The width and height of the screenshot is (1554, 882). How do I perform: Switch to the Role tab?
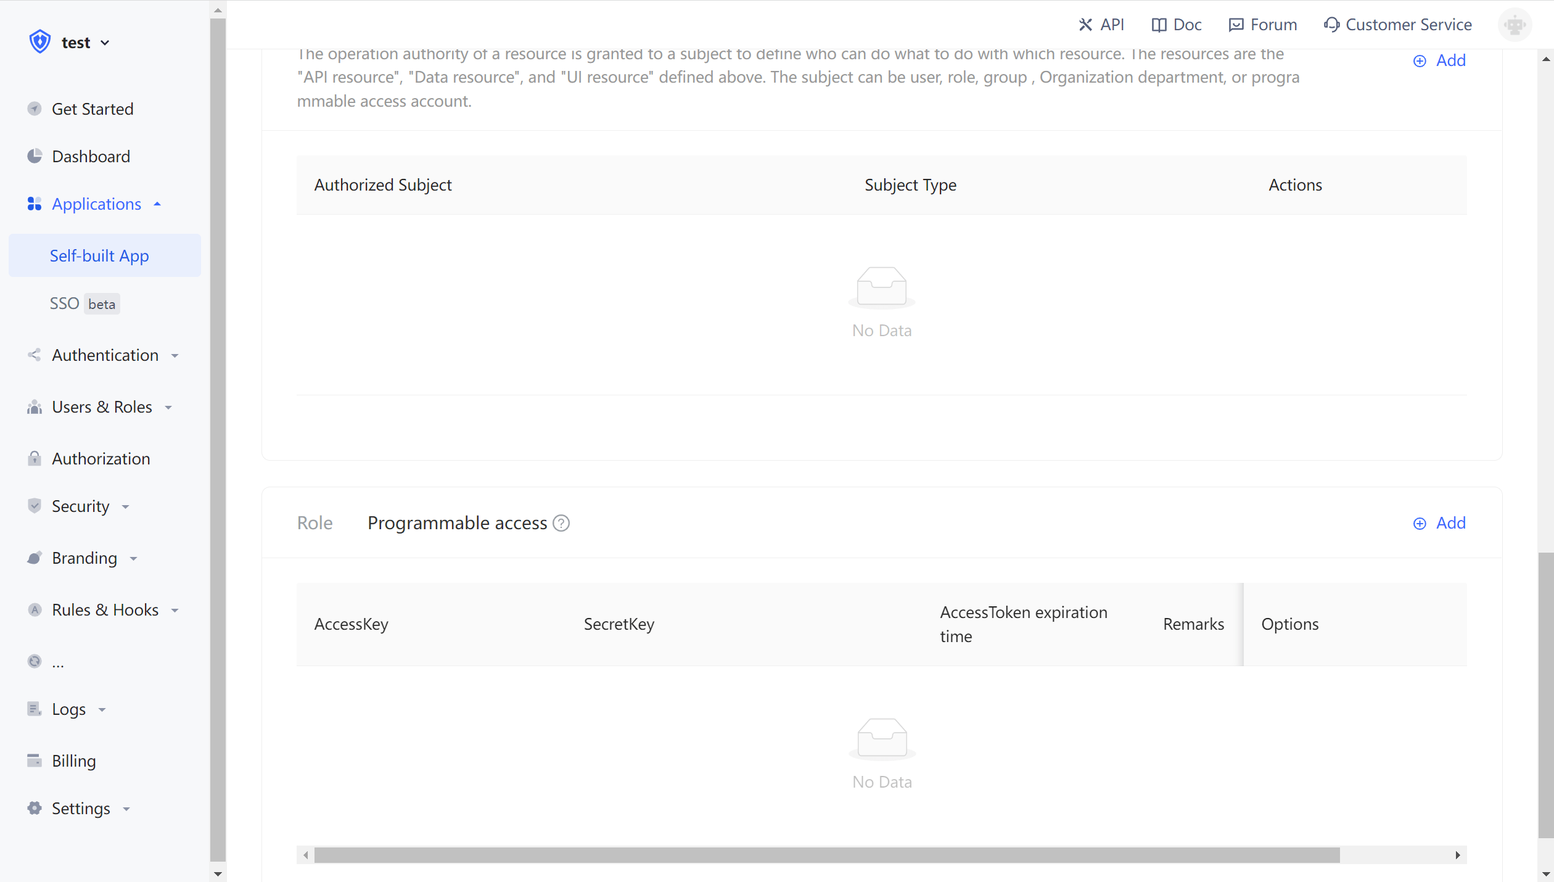click(314, 523)
